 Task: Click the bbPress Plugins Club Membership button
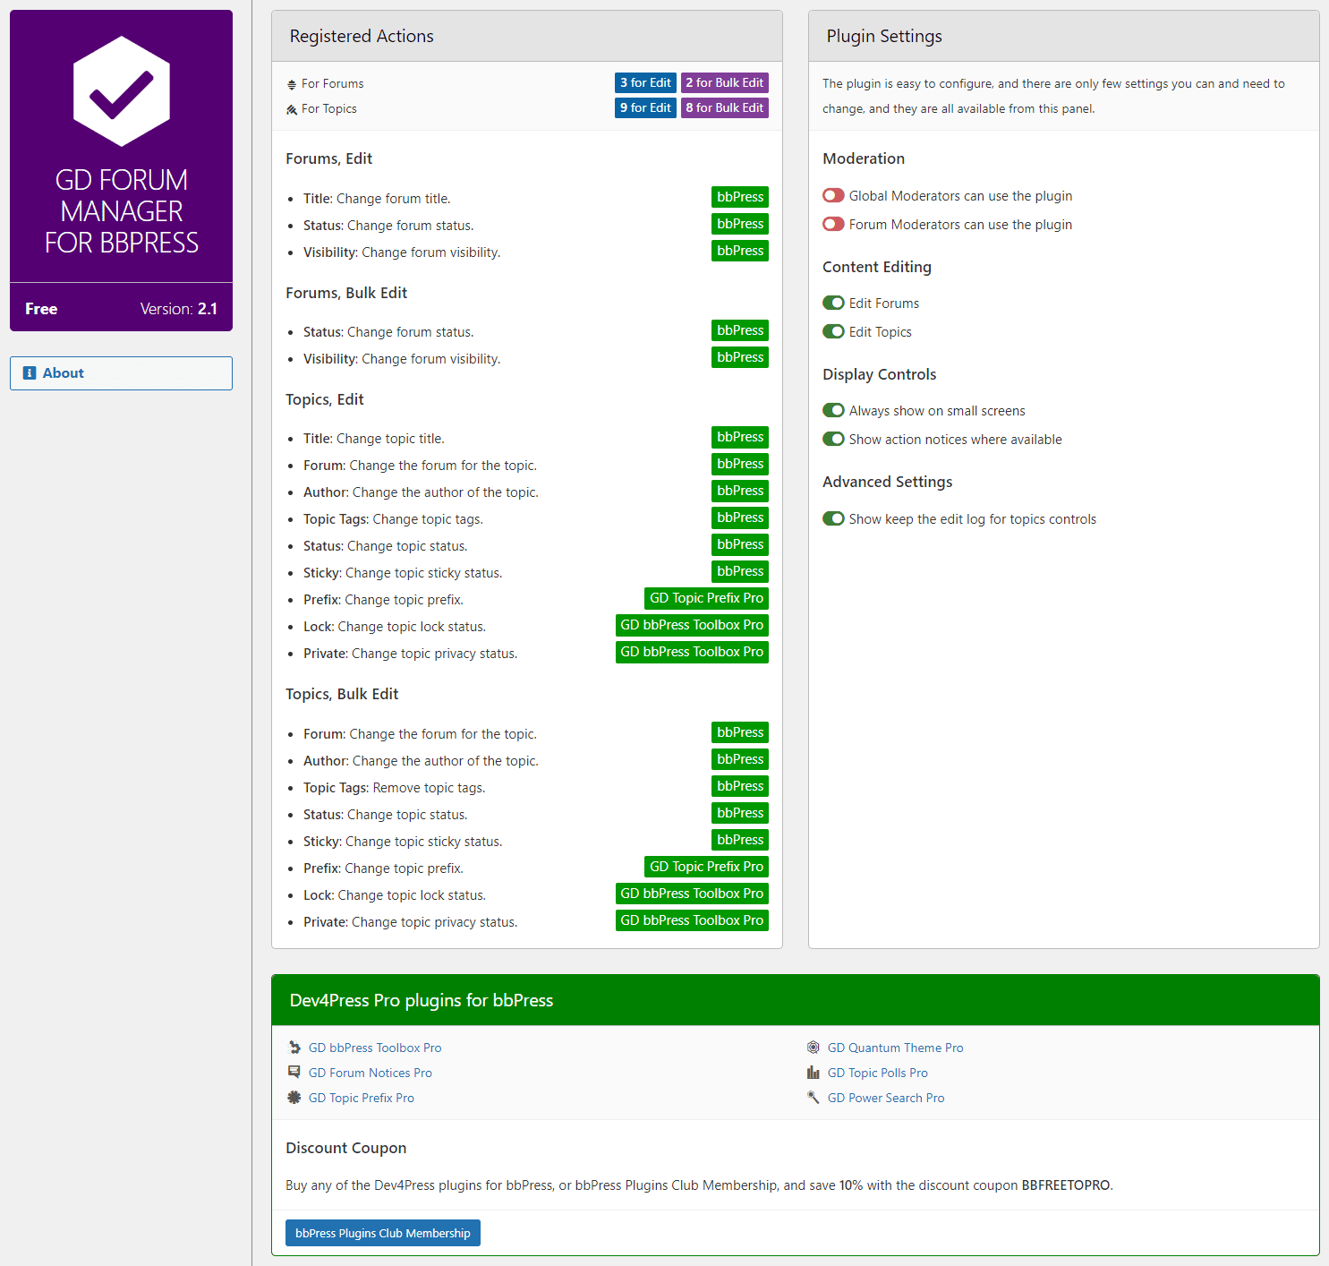pos(383,1233)
